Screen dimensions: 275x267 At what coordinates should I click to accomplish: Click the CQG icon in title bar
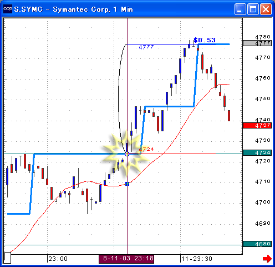(8, 9)
